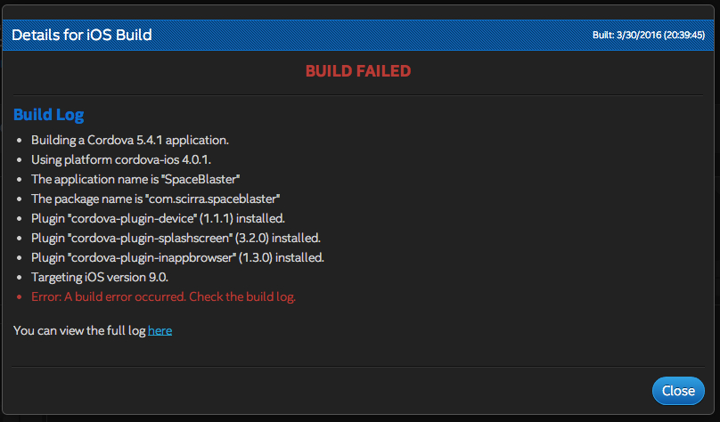Click the red bullet beside the error message
This screenshot has width=720, height=422.
[x=20, y=297]
